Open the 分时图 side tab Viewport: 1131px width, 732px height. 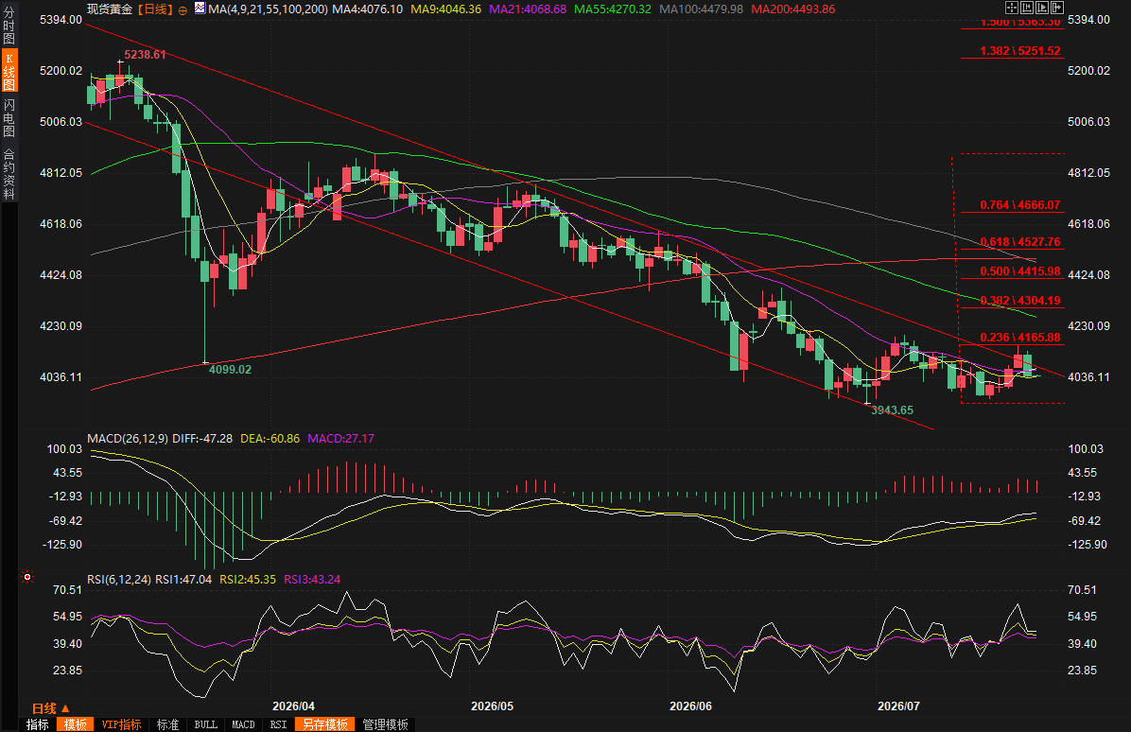pos(9,26)
